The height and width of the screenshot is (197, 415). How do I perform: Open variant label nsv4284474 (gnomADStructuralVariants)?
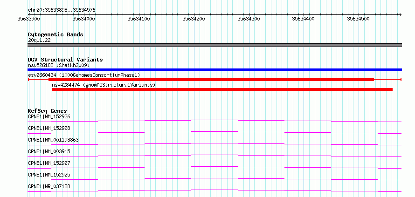click(x=104, y=85)
